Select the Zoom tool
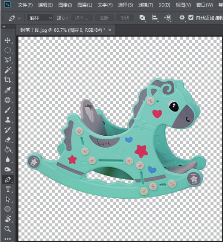Screen dimensions: 223x242 (7, 229)
